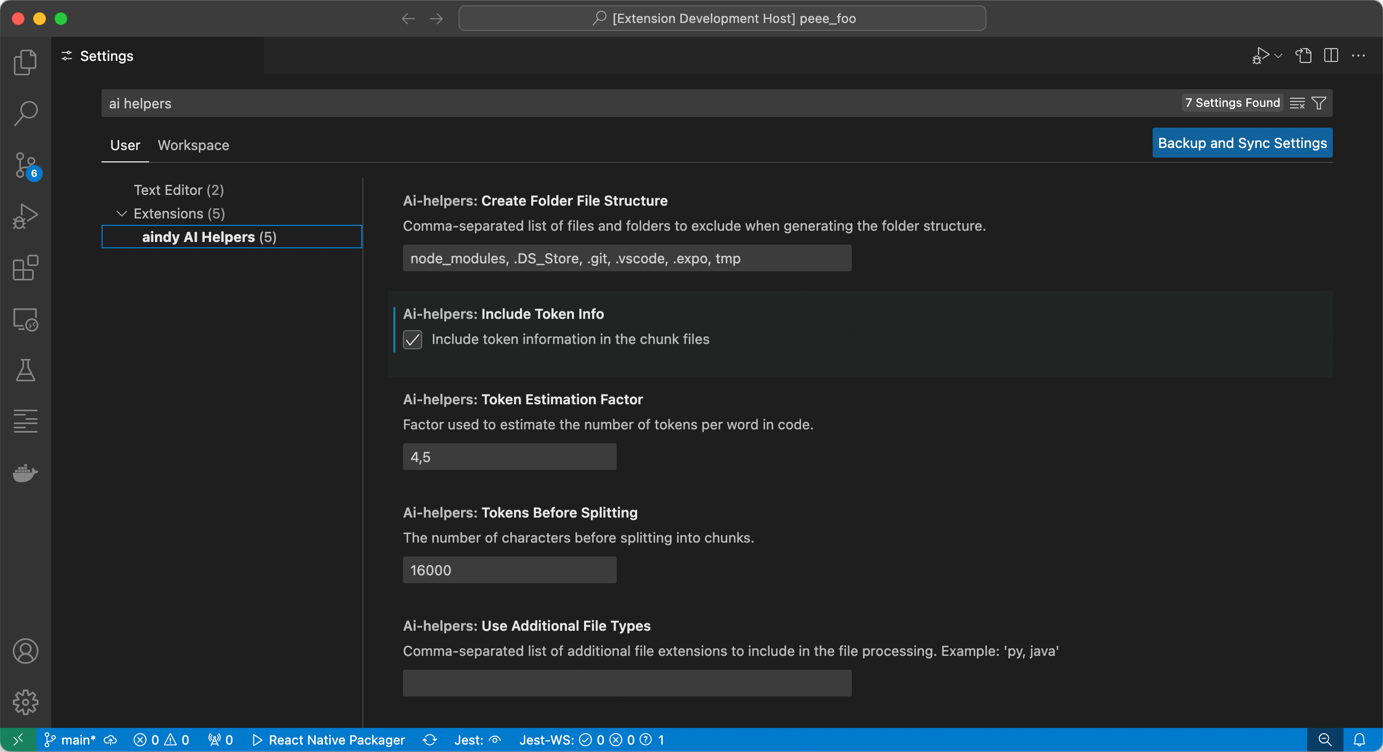Image resolution: width=1383 pixels, height=752 pixels.
Task: Clear the settings search input icon
Action: [x=1297, y=103]
